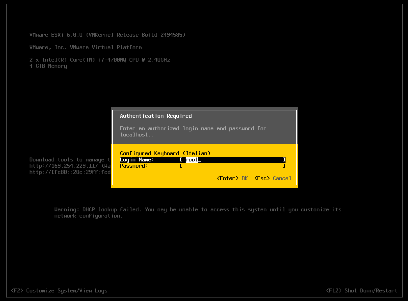Click the 'network configuration.' warning line
The image size is (408, 301).
(x=89, y=216)
